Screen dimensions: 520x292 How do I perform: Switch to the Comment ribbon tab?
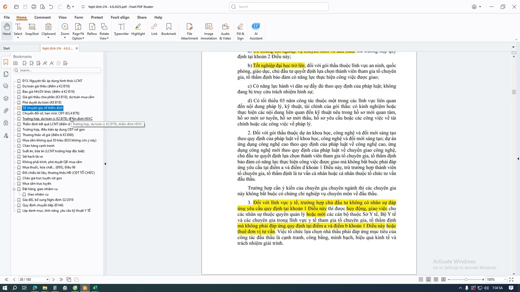pyautogui.click(x=43, y=17)
